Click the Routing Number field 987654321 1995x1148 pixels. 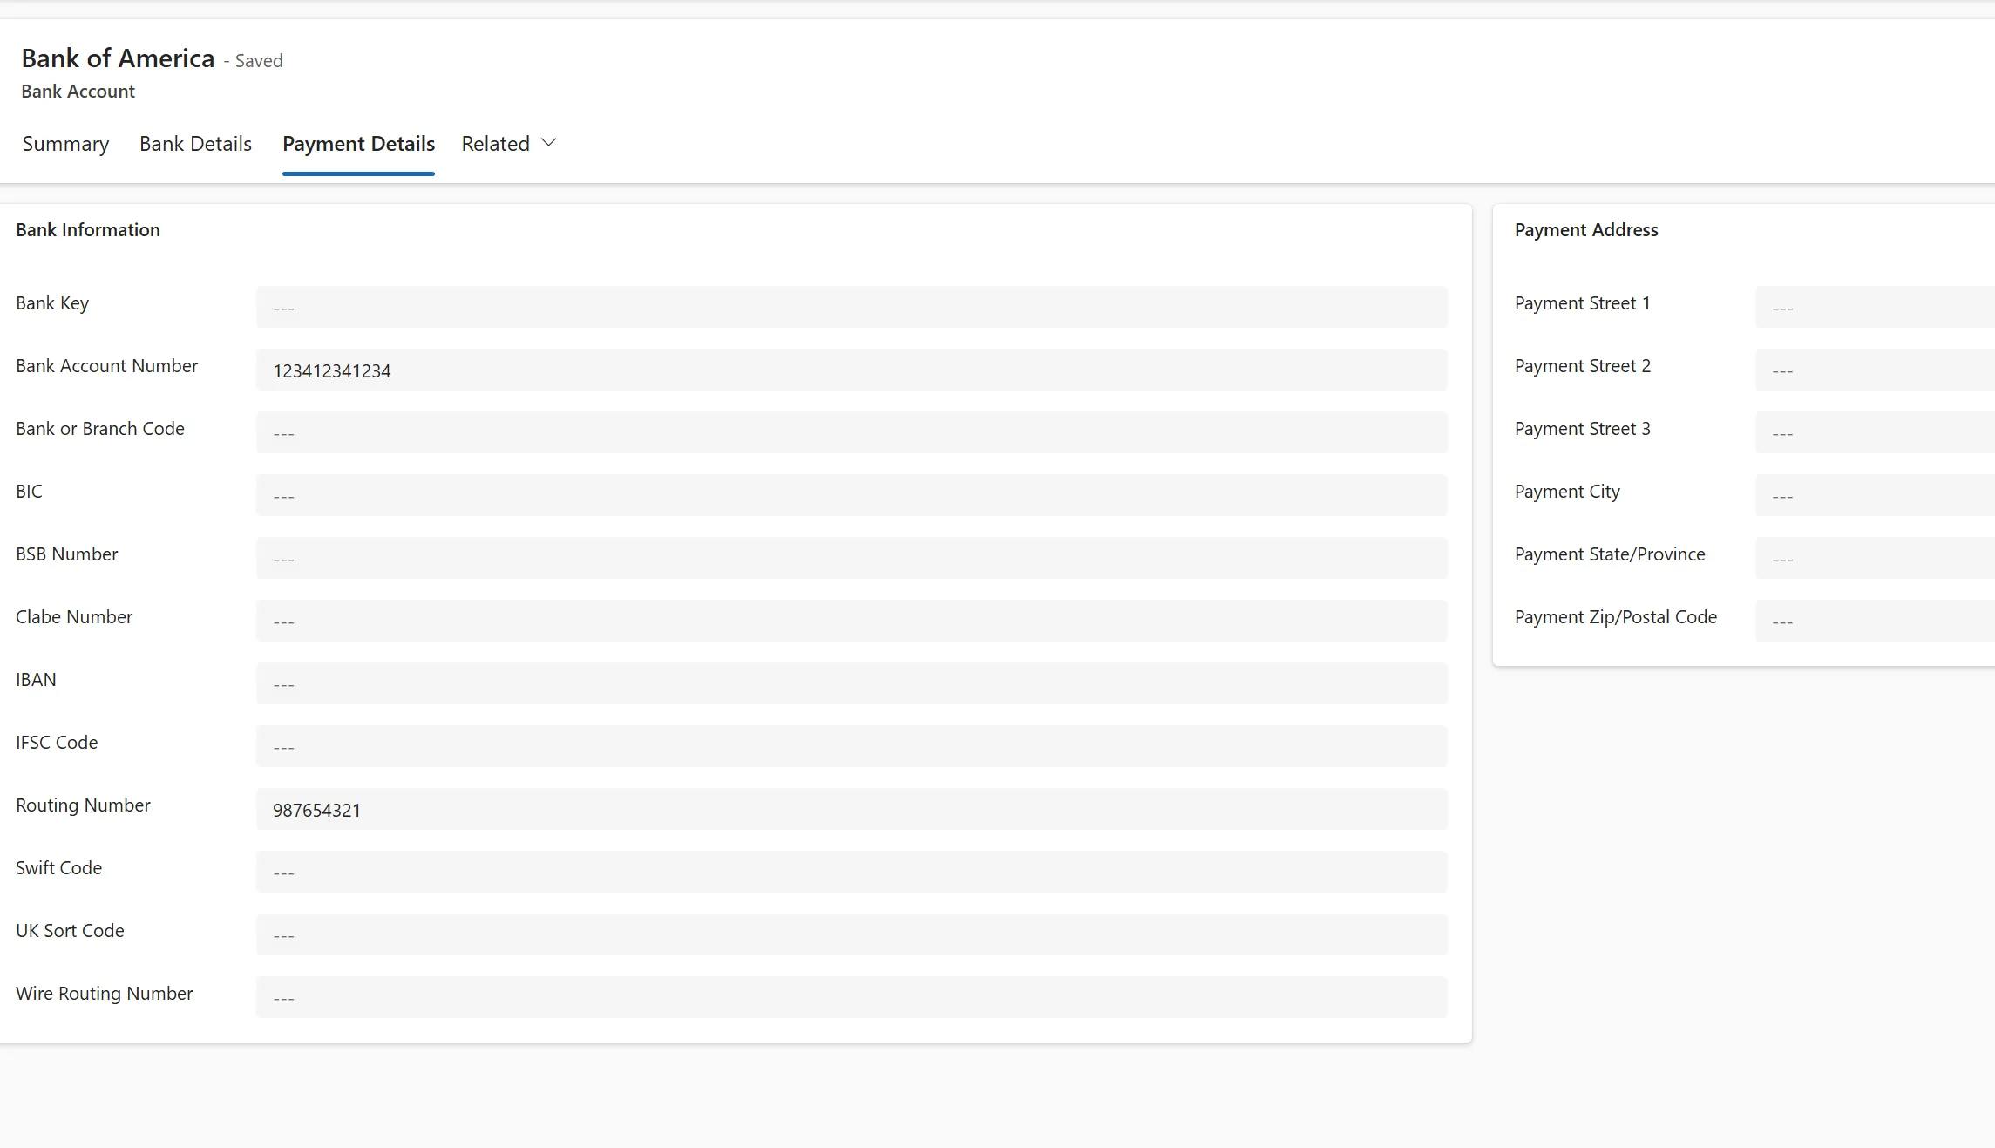[x=852, y=809]
